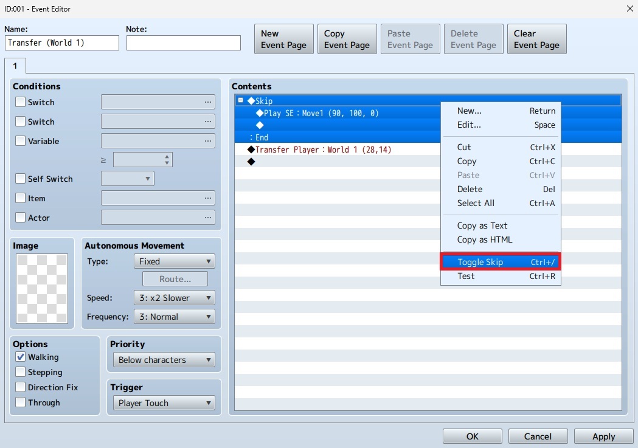
Task: Select Copy as Text in context menu
Action: click(x=482, y=226)
